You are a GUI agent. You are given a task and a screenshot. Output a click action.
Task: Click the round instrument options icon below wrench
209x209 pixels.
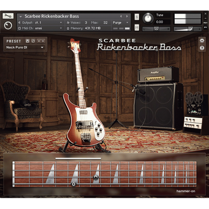pos(8,26)
